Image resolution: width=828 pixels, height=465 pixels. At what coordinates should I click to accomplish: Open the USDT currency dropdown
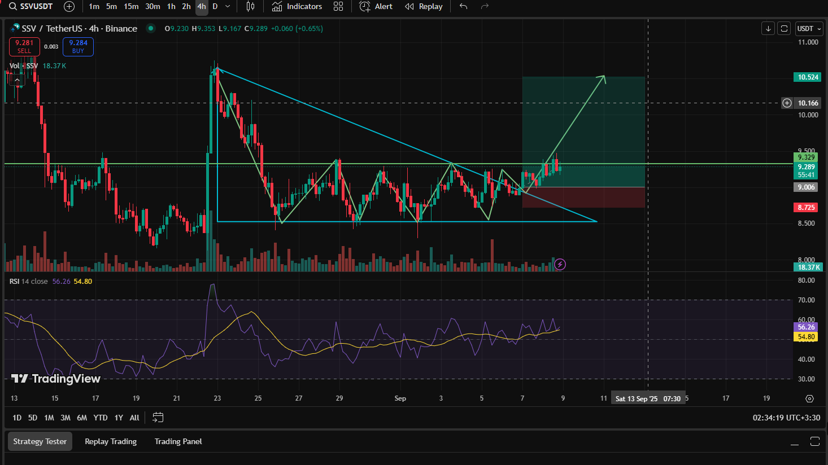[x=809, y=28]
